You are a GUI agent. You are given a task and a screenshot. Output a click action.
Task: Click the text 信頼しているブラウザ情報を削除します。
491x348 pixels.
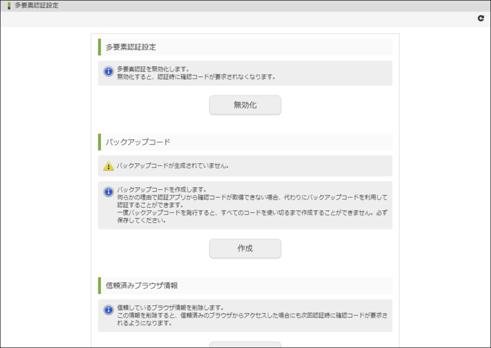point(170,308)
